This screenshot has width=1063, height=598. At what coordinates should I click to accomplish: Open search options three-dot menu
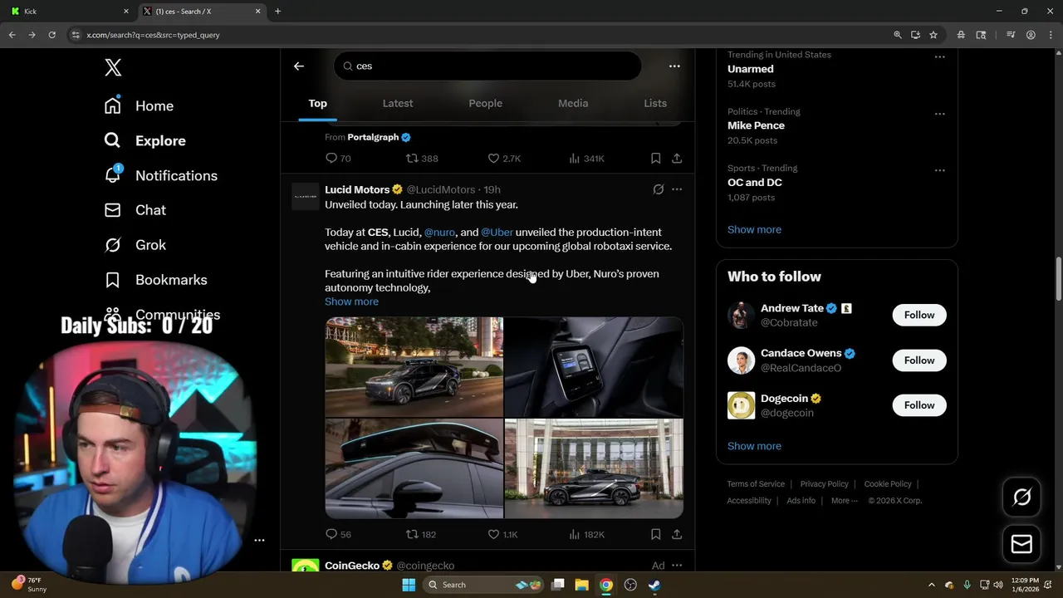(674, 66)
